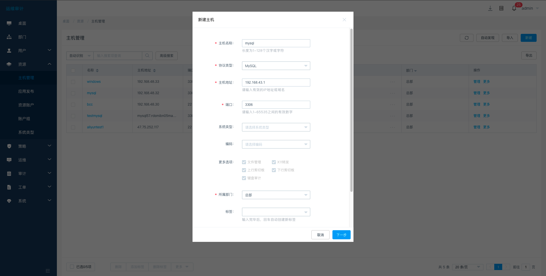The height and width of the screenshot is (276, 546).
Task: Check the 已选0/5项 checkbox
Action: pyautogui.click(x=72, y=267)
